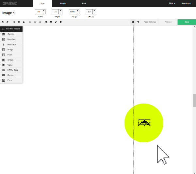The width and height of the screenshot is (196, 174).
Task: Add a Shape element
Action: coord(11,60)
